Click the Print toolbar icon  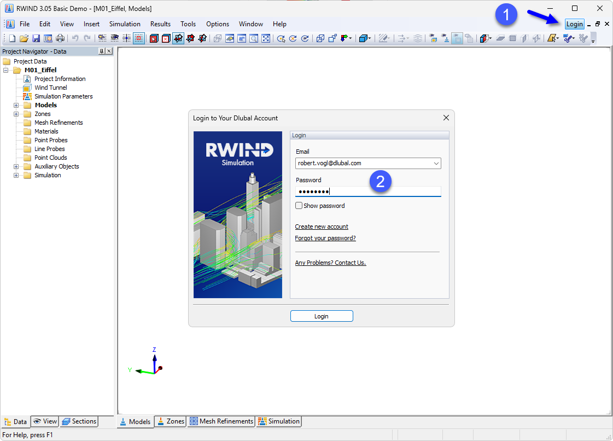pyautogui.click(x=60, y=38)
